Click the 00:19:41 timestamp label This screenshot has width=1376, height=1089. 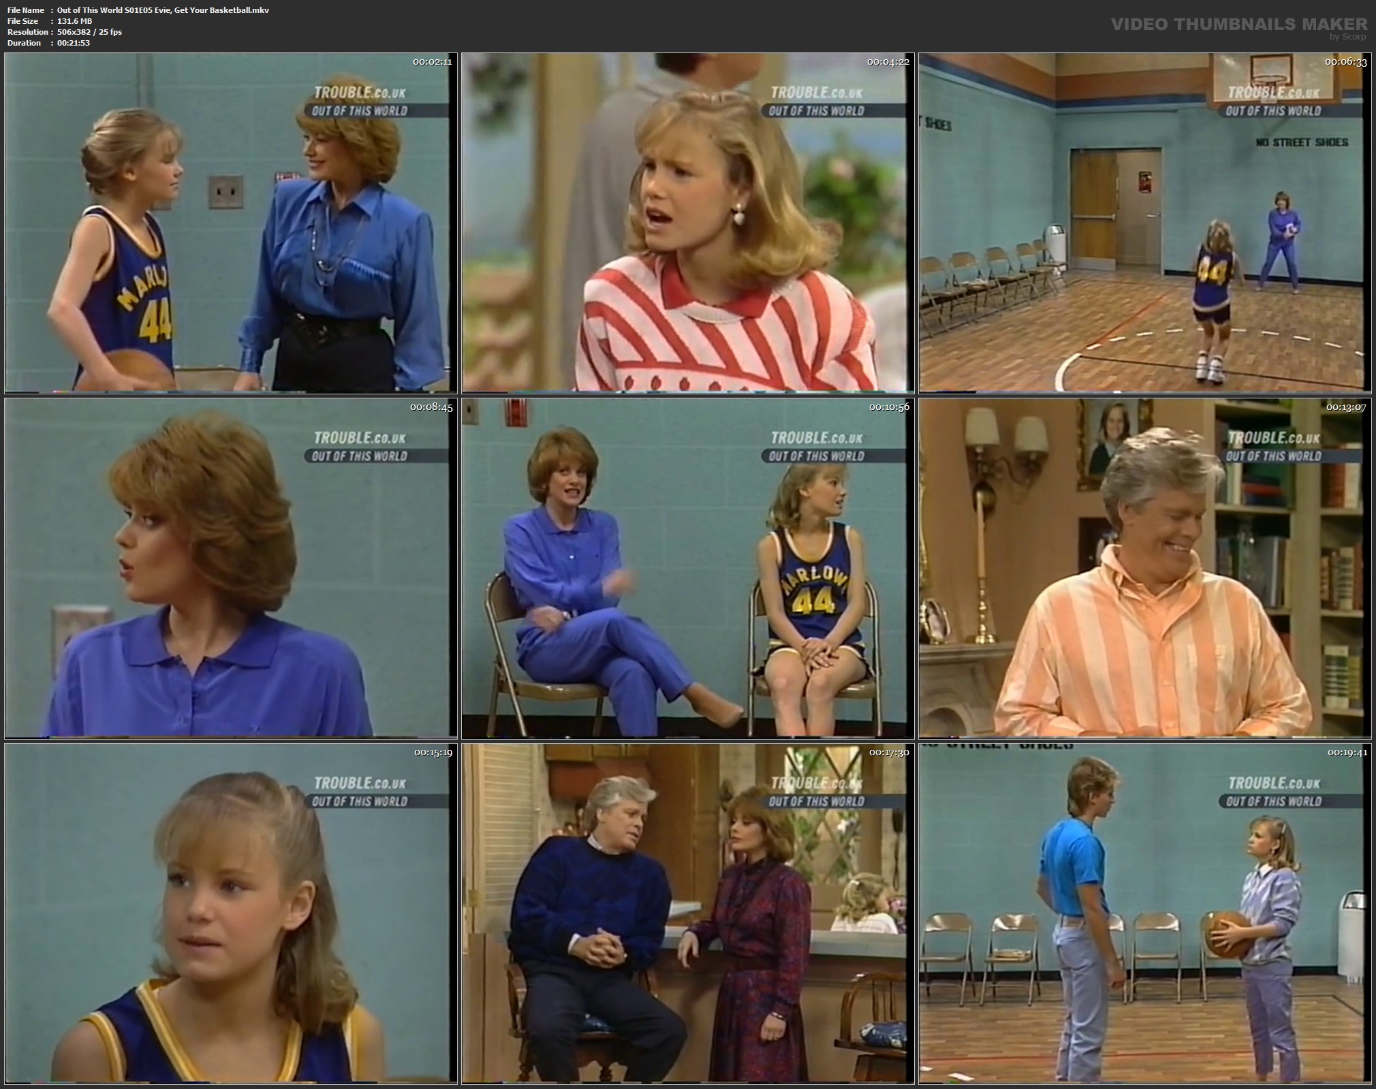[1346, 753]
